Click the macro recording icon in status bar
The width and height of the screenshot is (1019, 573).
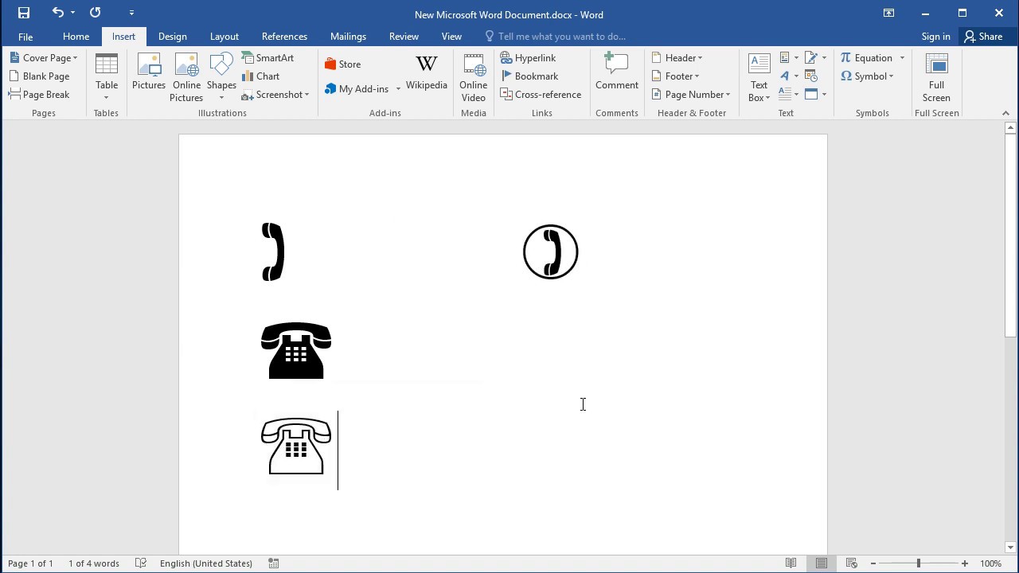274,563
